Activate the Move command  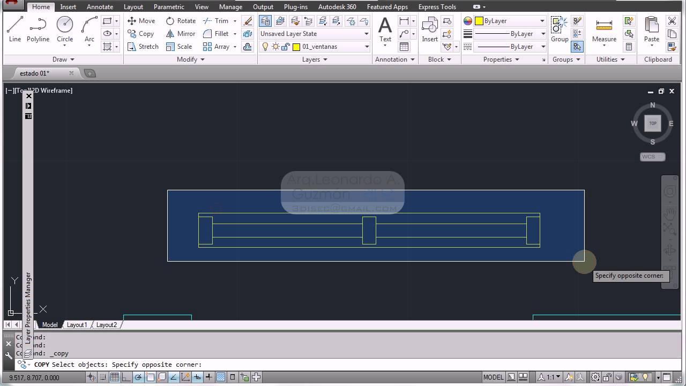coord(141,21)
